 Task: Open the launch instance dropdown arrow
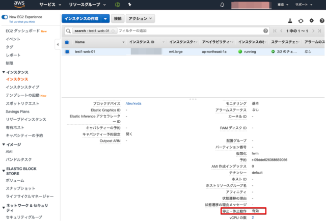pos(105,19)
